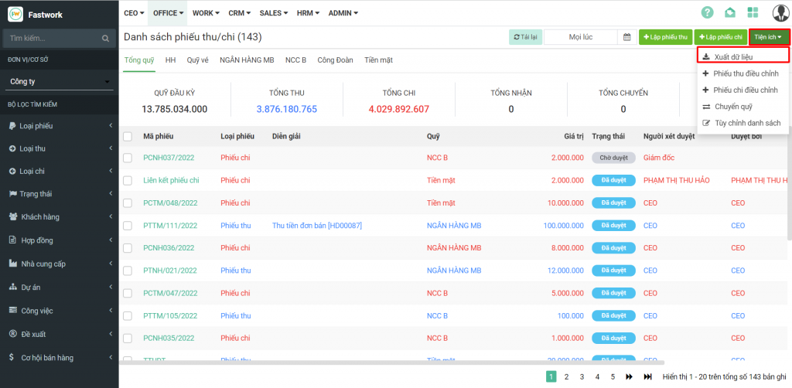Open the user profile avatar

[x=780, y=12]
